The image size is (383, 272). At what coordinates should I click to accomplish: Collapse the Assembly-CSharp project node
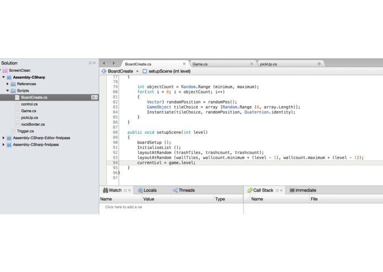point(4,77)
